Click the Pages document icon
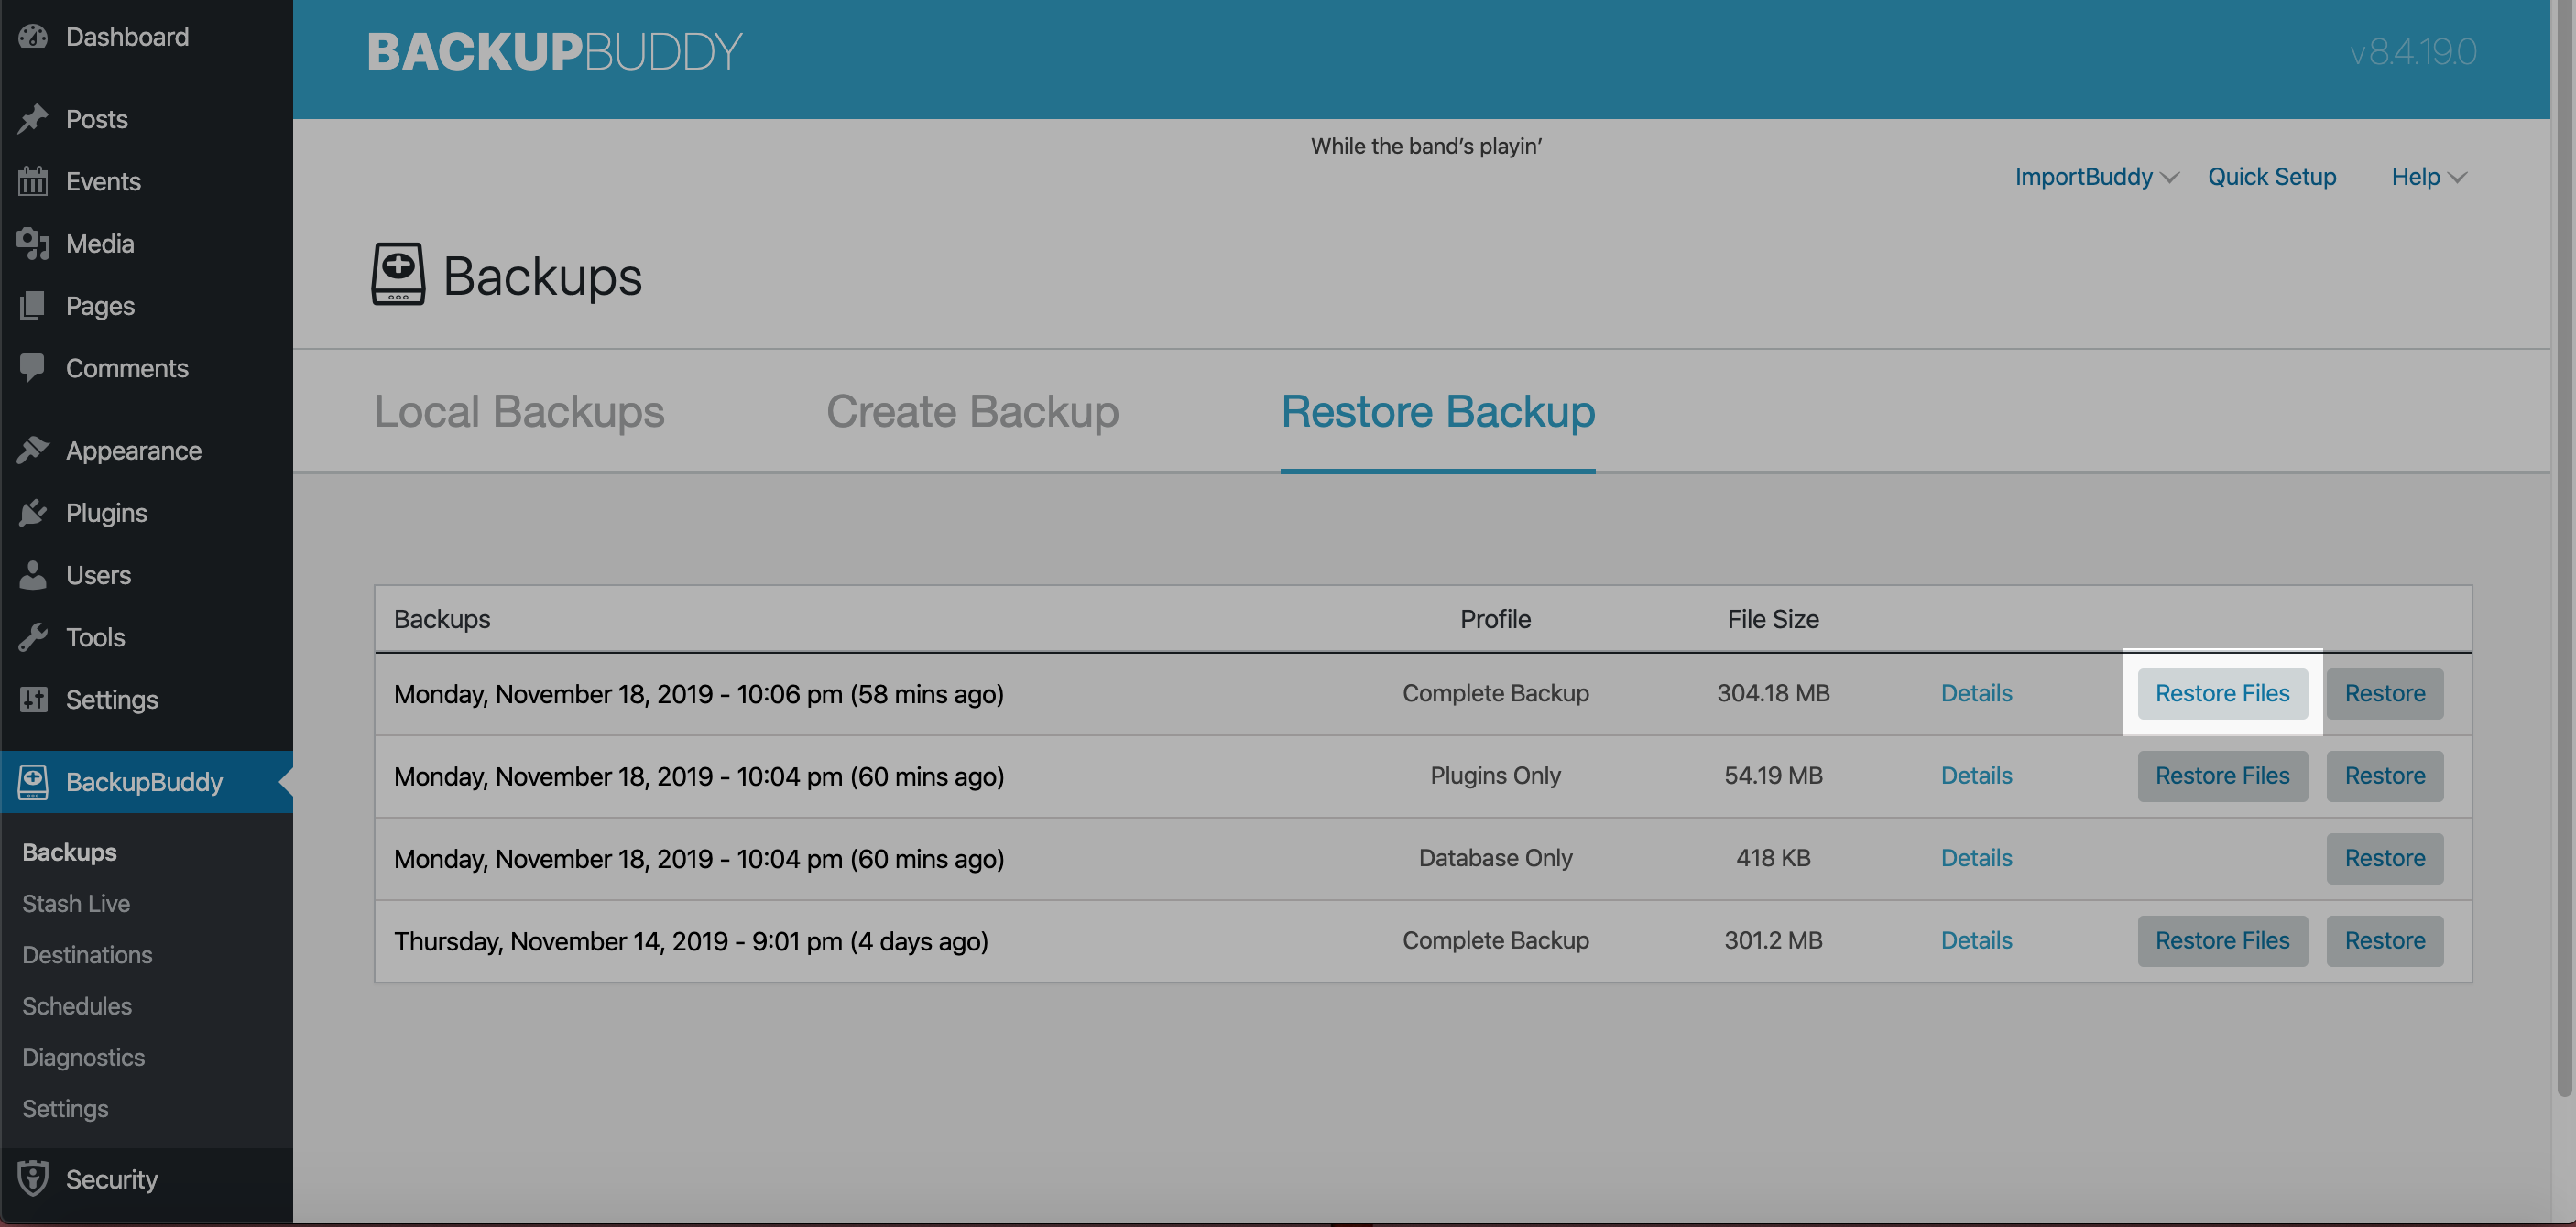 (33, 306)
